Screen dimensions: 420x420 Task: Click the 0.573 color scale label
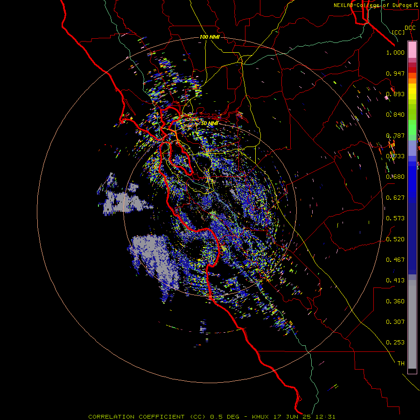pyautogui.click(x=395, y=218)
